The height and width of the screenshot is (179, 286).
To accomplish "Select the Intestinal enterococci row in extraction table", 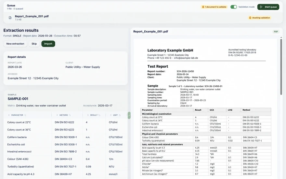I will coord(65,152).
